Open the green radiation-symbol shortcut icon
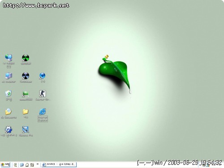Screen dimensions: 224x168 point(26,58)
